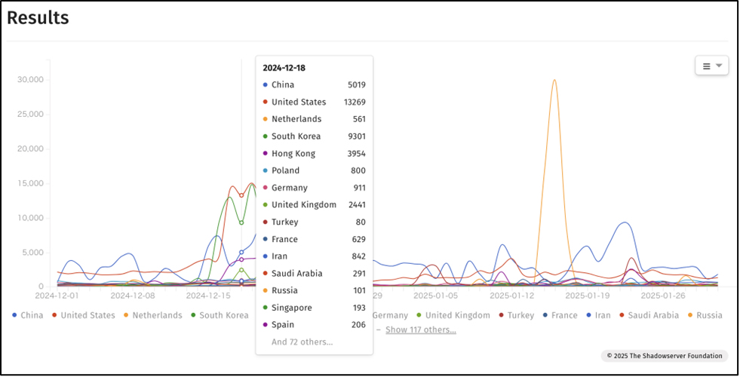This screenshot has width=740, height=377.
Task: Hide the Germany series in legend
Action: click(389, 315)
